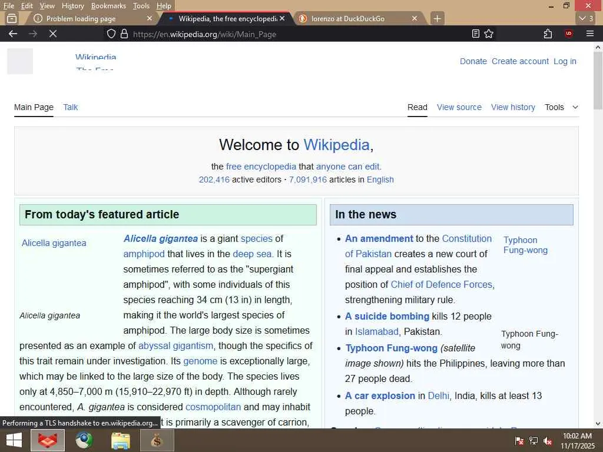This screenshot has height=452, width=603.
Task: Click the Log in link
Action: [x=565, y=61]
